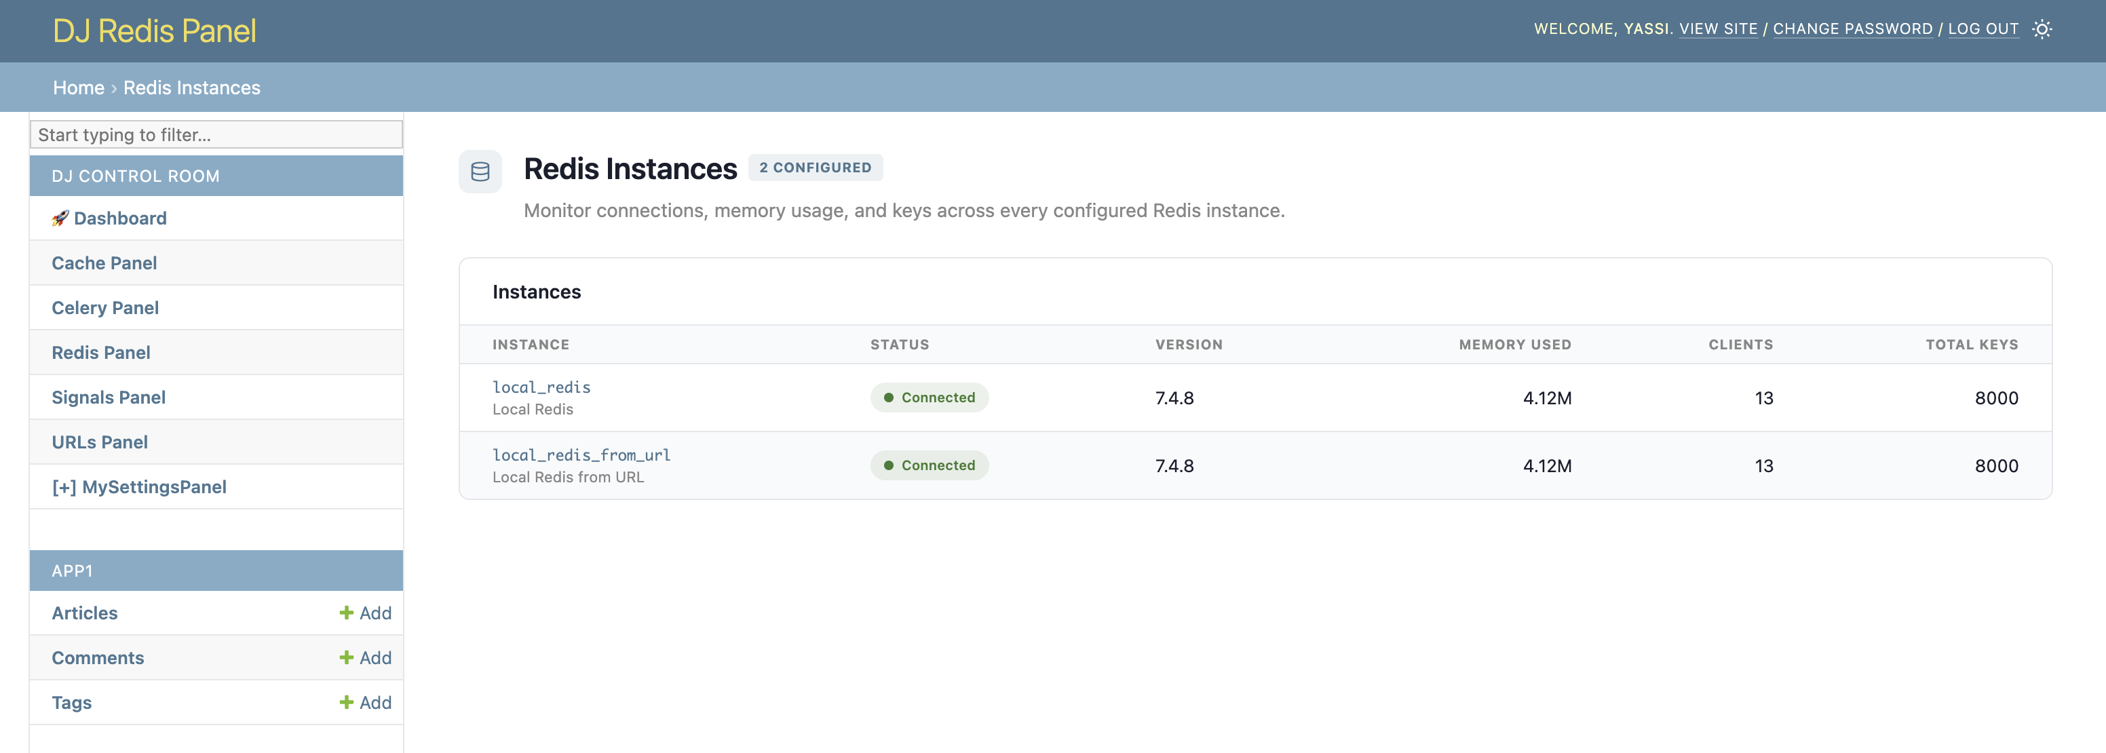
Task: Open the Dashboard link with rocket icon
Action: tap(109, 218)
